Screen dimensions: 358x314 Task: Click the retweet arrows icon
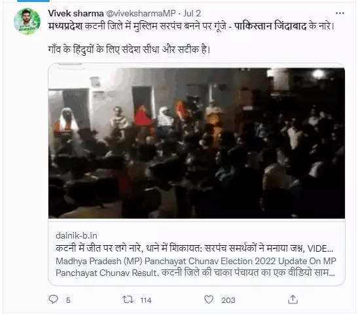pyautogui.click(x=128, y=300)
